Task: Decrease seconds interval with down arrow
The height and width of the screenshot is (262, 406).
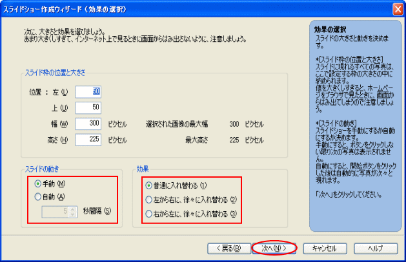Action: (x=73, y=214)
